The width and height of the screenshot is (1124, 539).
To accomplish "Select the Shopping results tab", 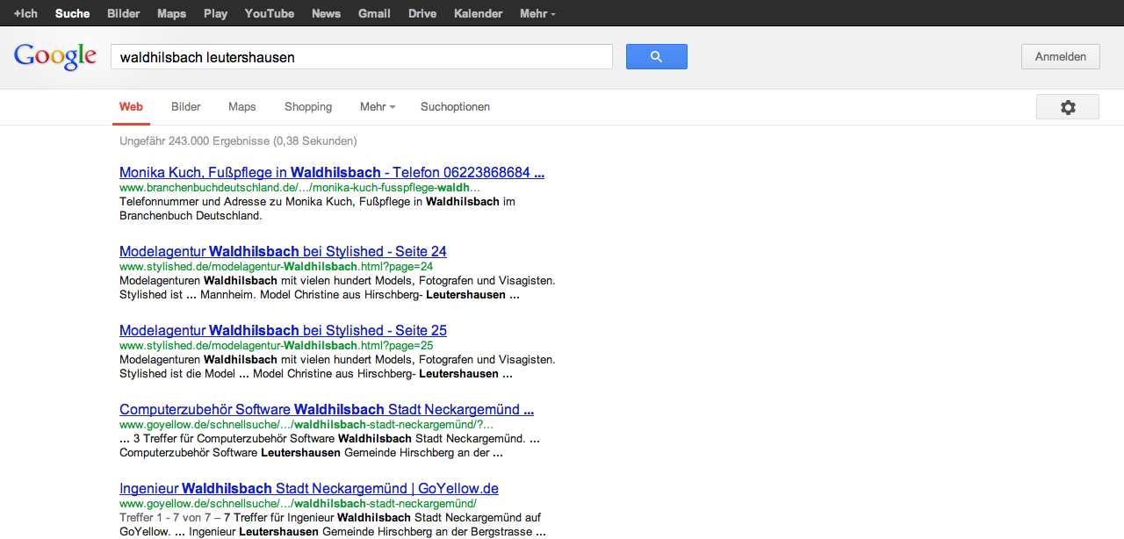I will tap(308, 107).
